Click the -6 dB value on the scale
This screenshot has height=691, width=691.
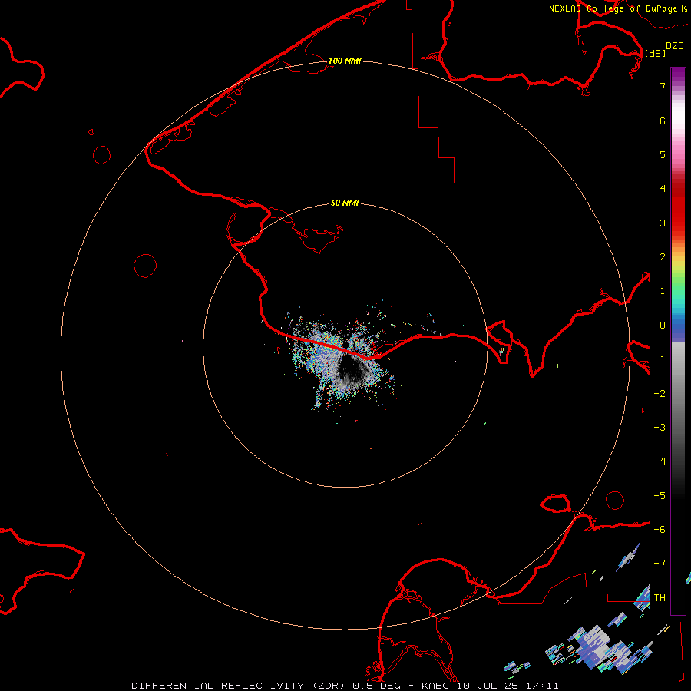[660, 530]
